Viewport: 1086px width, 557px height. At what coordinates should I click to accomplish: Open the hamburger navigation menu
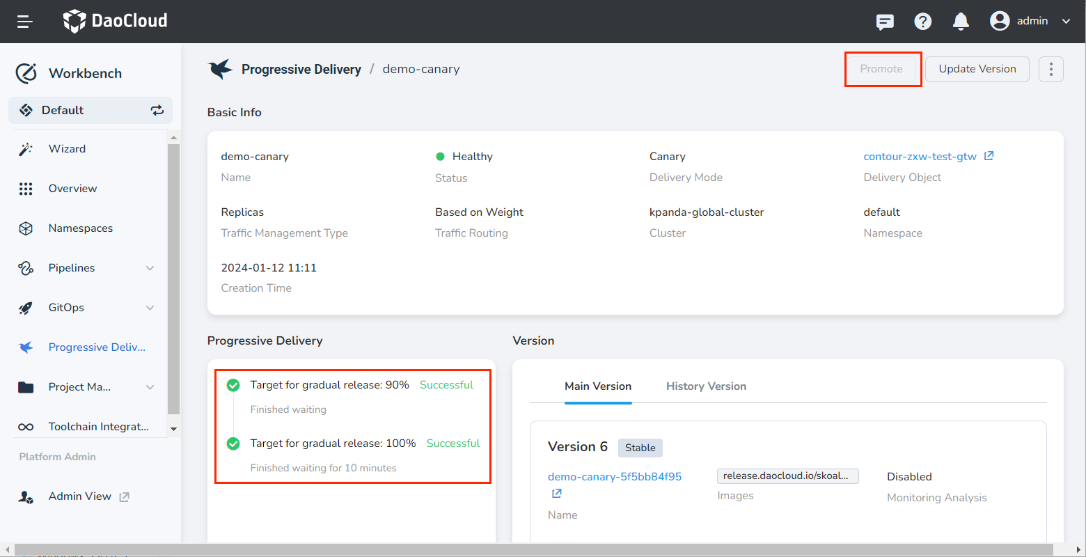pyautogui.click(x=25, y=22)
